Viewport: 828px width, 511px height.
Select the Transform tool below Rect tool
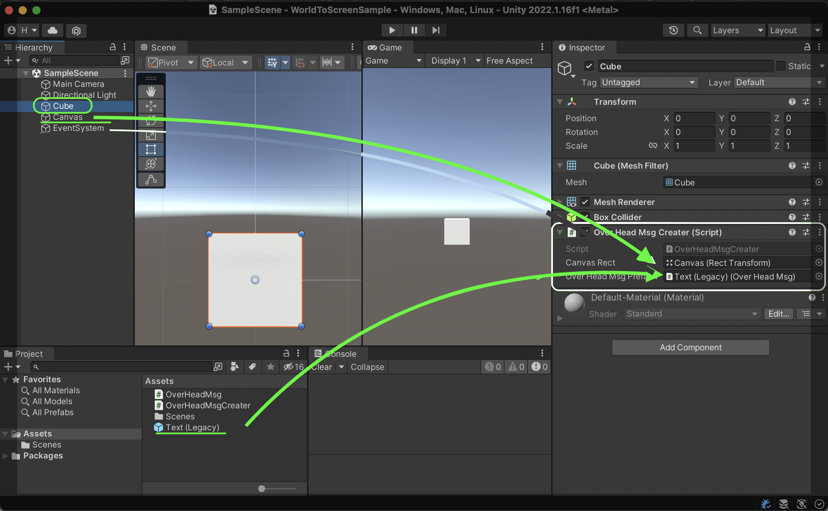coord(151,164)
